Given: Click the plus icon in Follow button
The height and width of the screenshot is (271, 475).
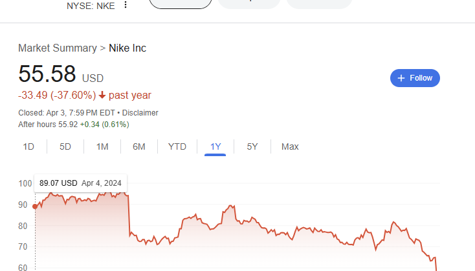Looking at the screenshot, I should [x=401, y=78].
